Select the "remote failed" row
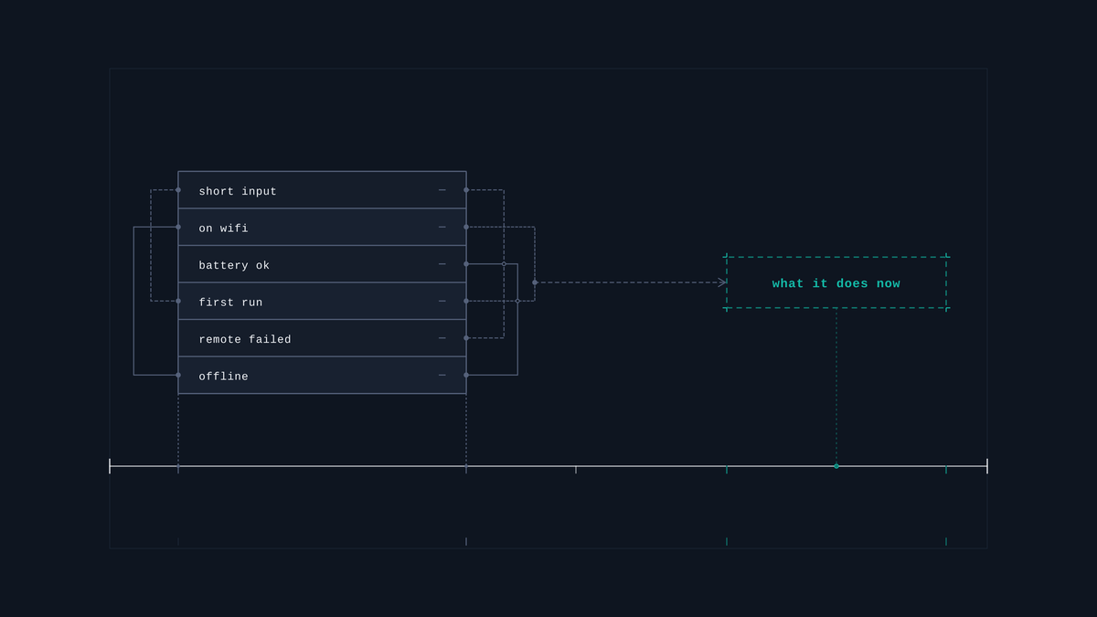 [x=322, y=338]
